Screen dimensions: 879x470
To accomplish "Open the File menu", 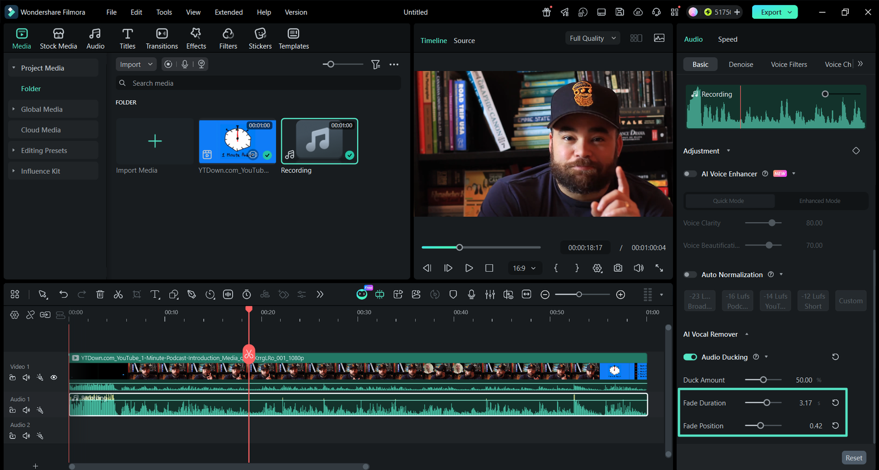I will (x=112, y=12).
